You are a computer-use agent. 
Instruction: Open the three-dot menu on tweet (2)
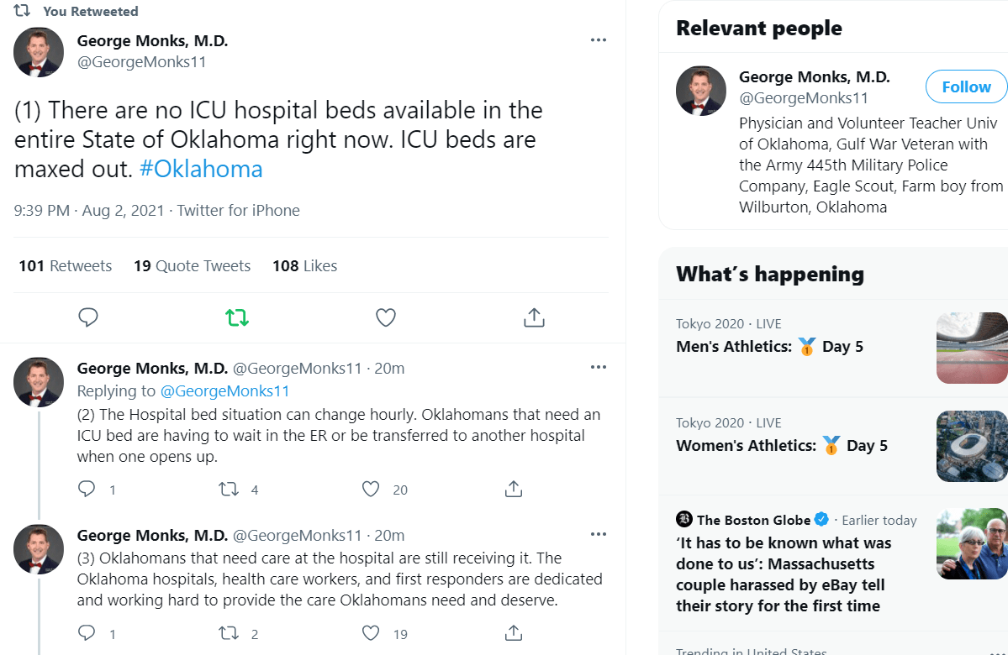coord(599,367)
